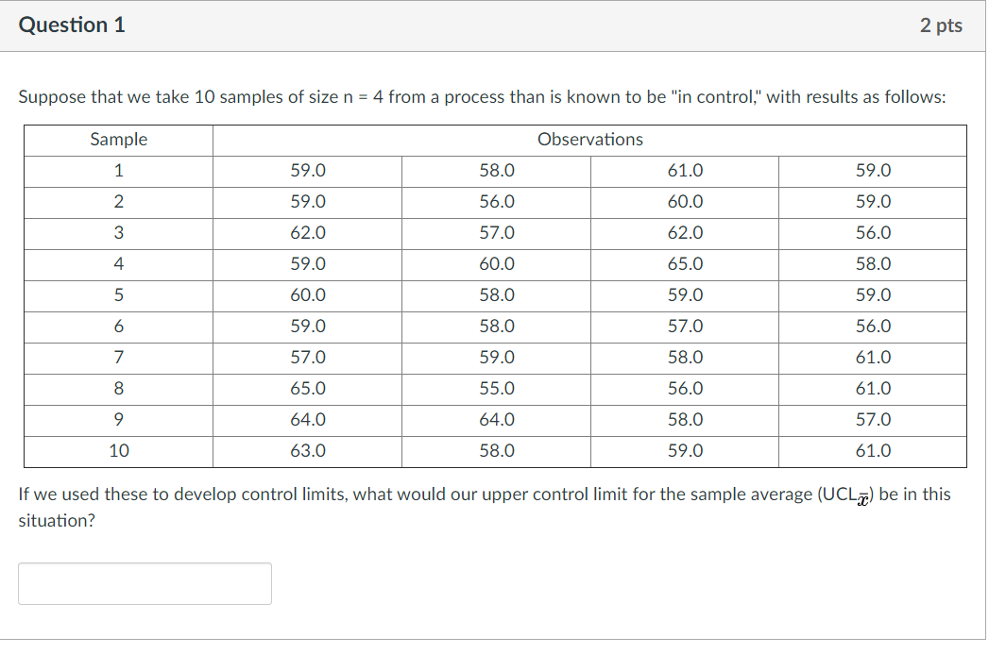This screenshot has height=654, width=989.
Task: Select Sample 1 row label
Action: point(118,170)
